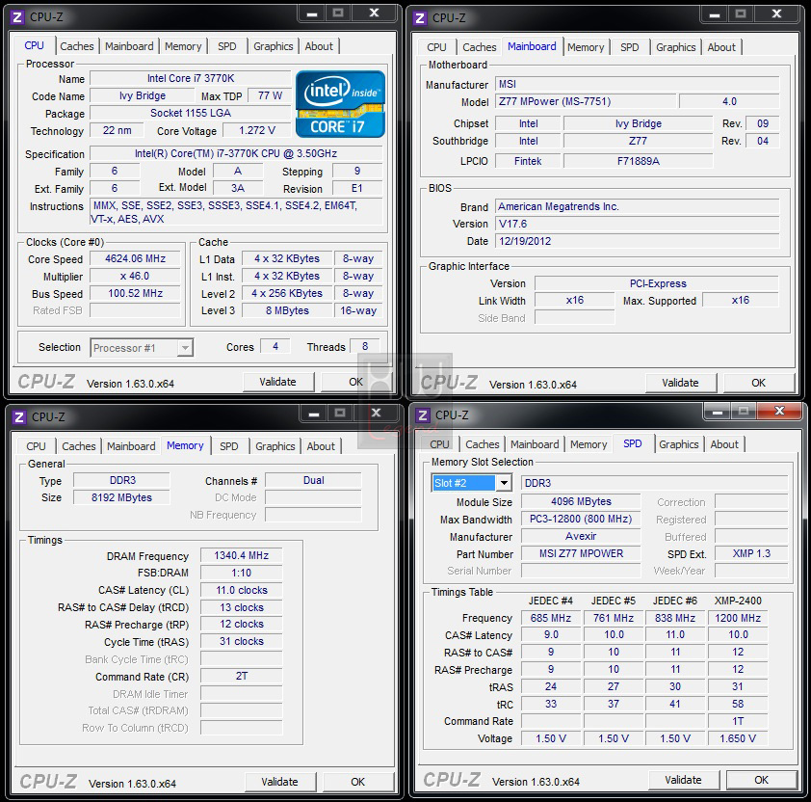Viewport: 811px width, 802px height.
Task: Select the SPD tab in the Mainboard window
Action: coord(630,47)
